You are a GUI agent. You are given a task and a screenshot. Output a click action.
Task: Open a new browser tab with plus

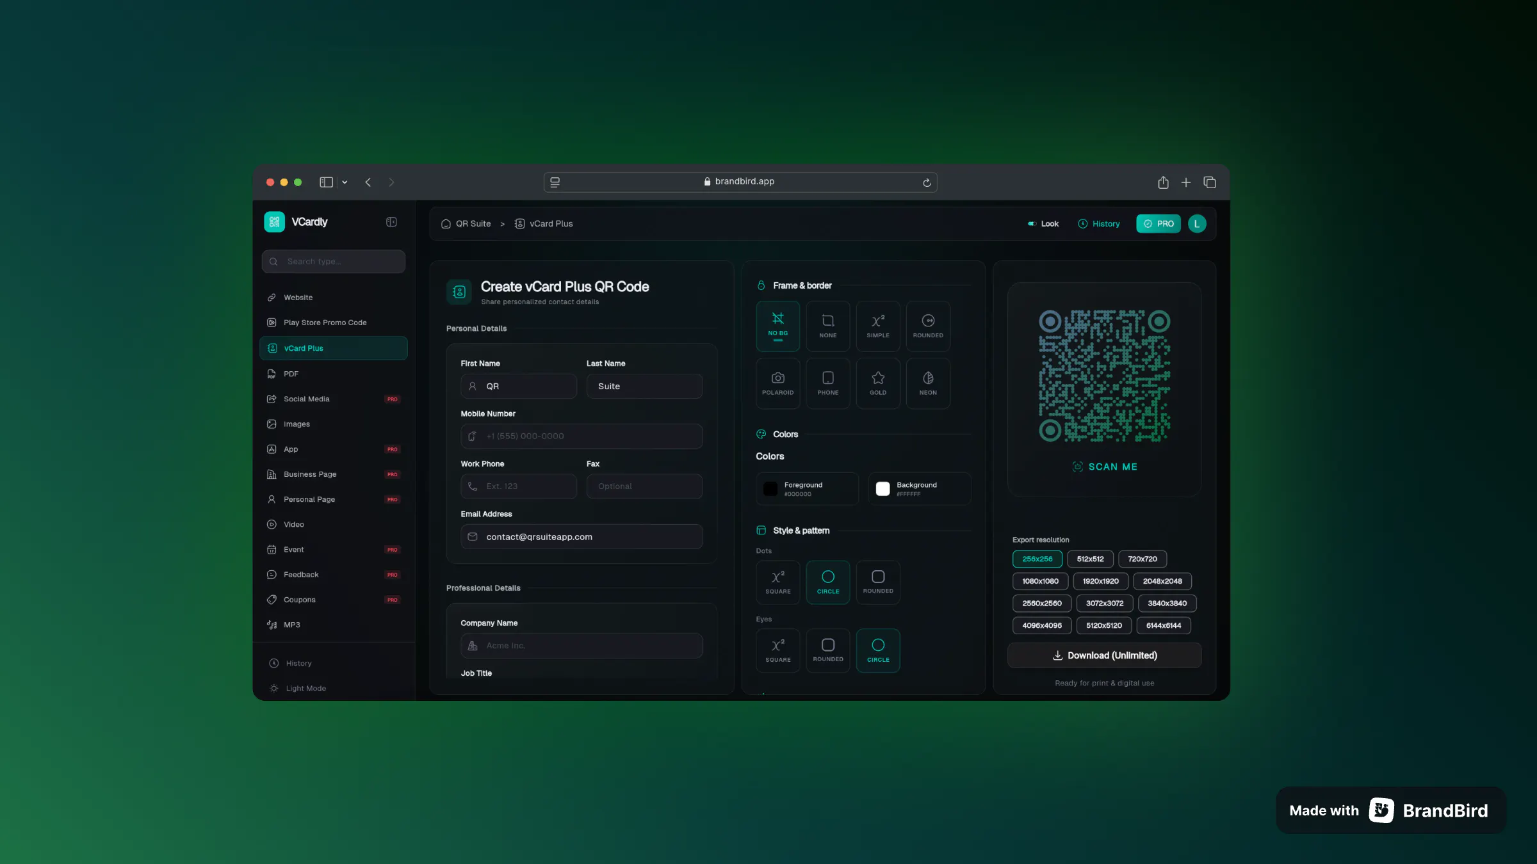point(1186,182)
